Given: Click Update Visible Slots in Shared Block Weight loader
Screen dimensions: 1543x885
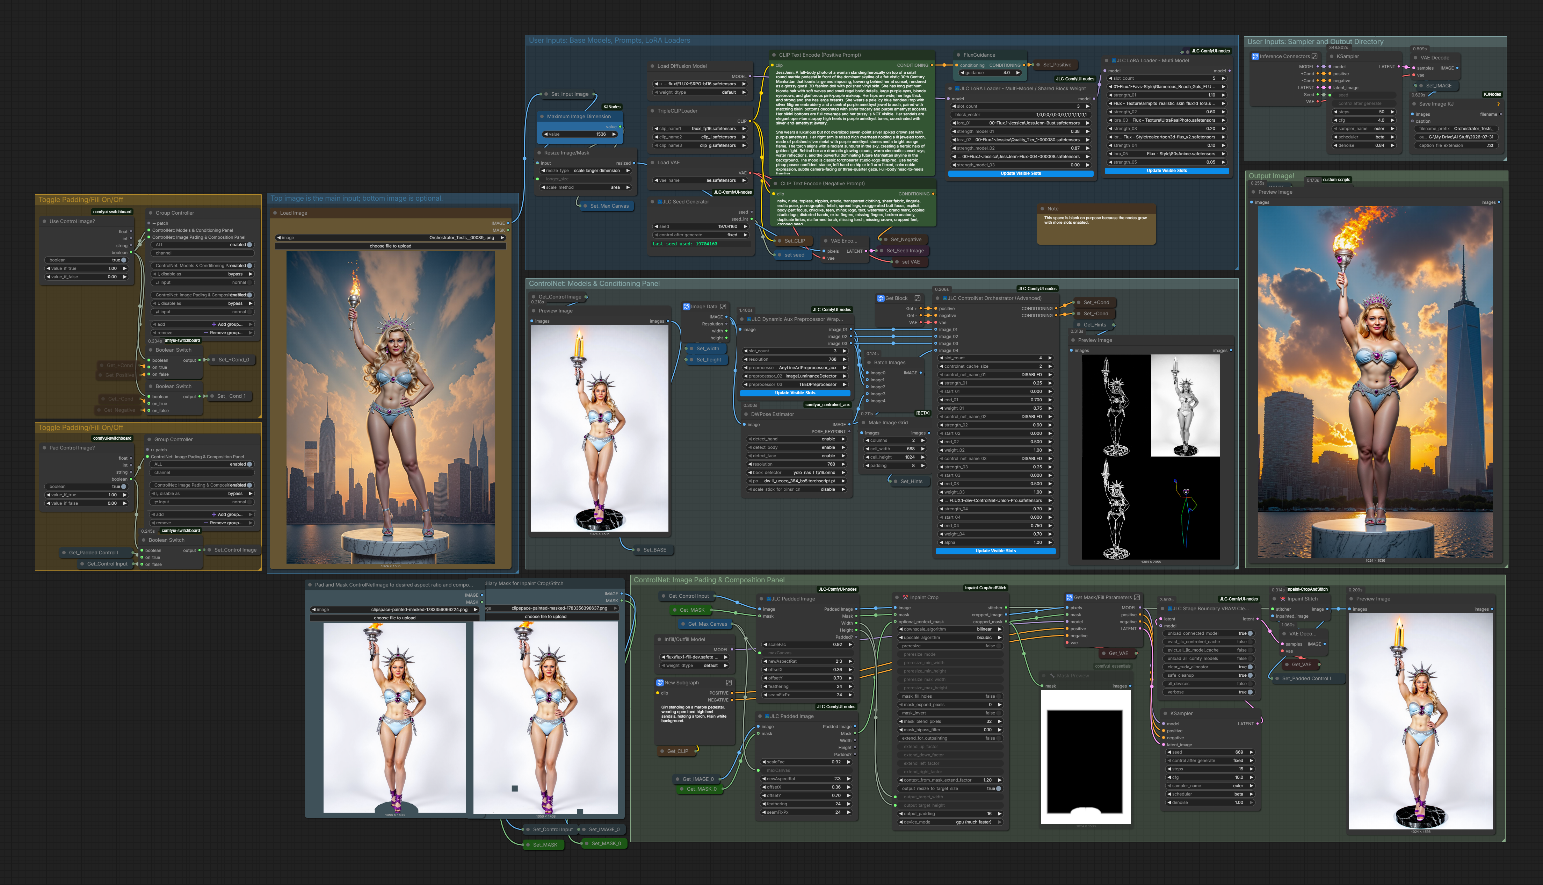Looking at the screenshot, I should click(1021, 174).
